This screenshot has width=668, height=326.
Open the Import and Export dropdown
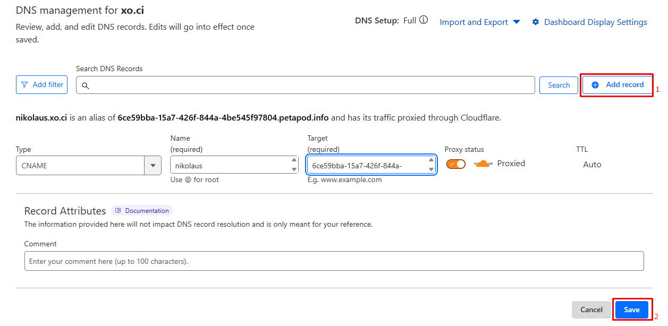(480, 22)
